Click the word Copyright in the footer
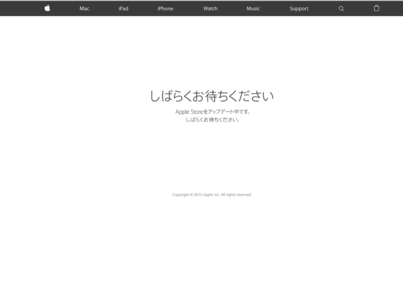The image size is (403, 293). (181, 194)
